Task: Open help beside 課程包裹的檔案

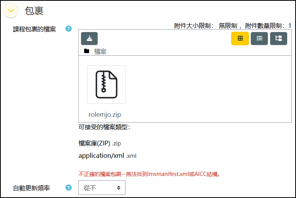Action: click(69, 29)
